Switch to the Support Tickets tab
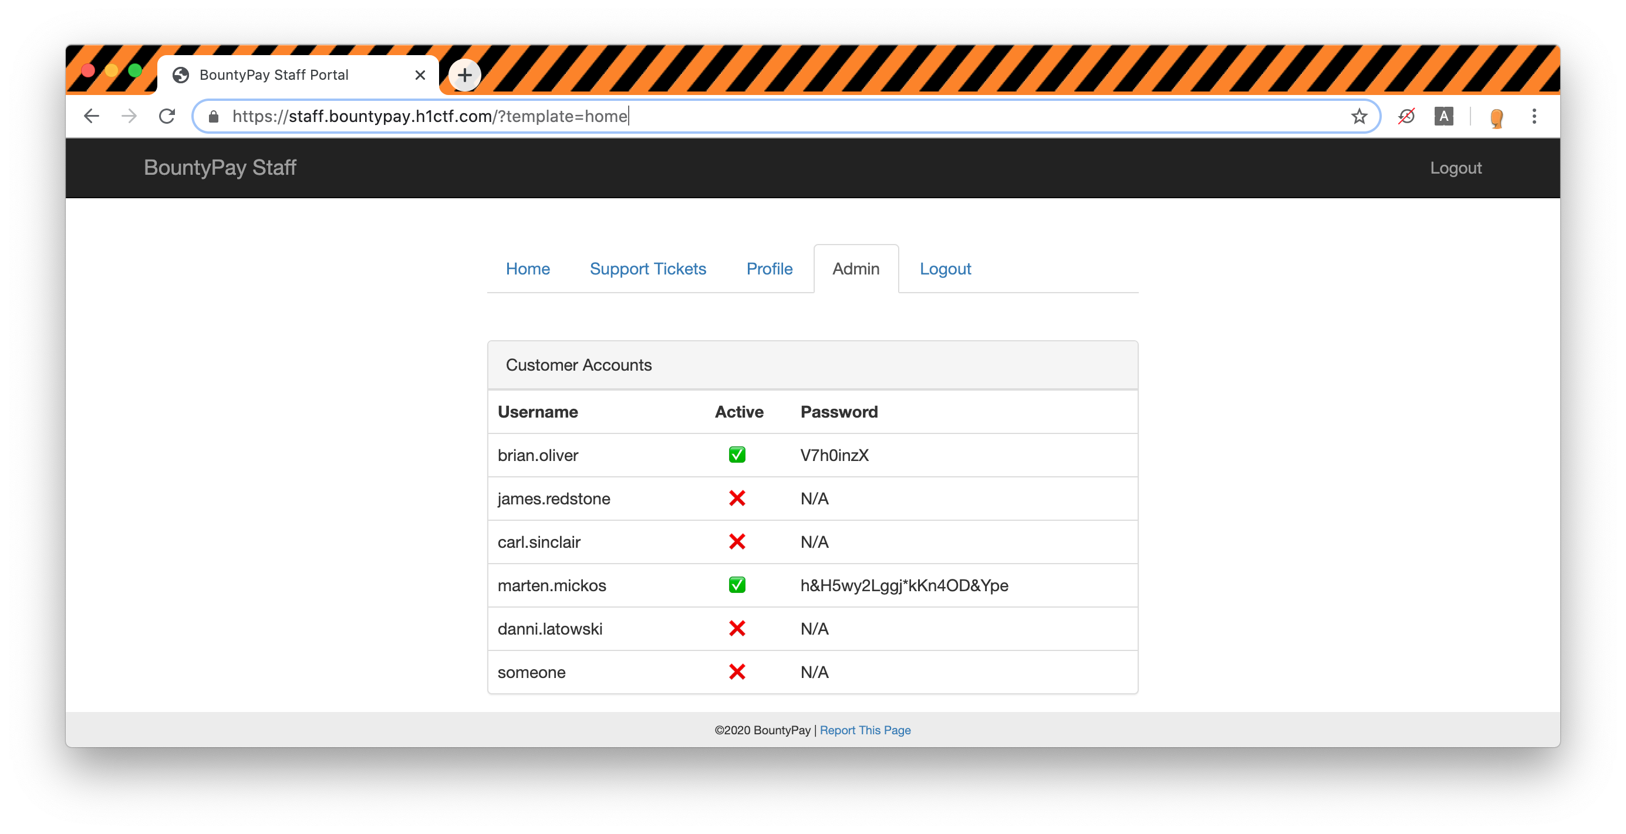The height and width of the screenshot is (834, 1626). pyautogui.click(x=647, y=269)
